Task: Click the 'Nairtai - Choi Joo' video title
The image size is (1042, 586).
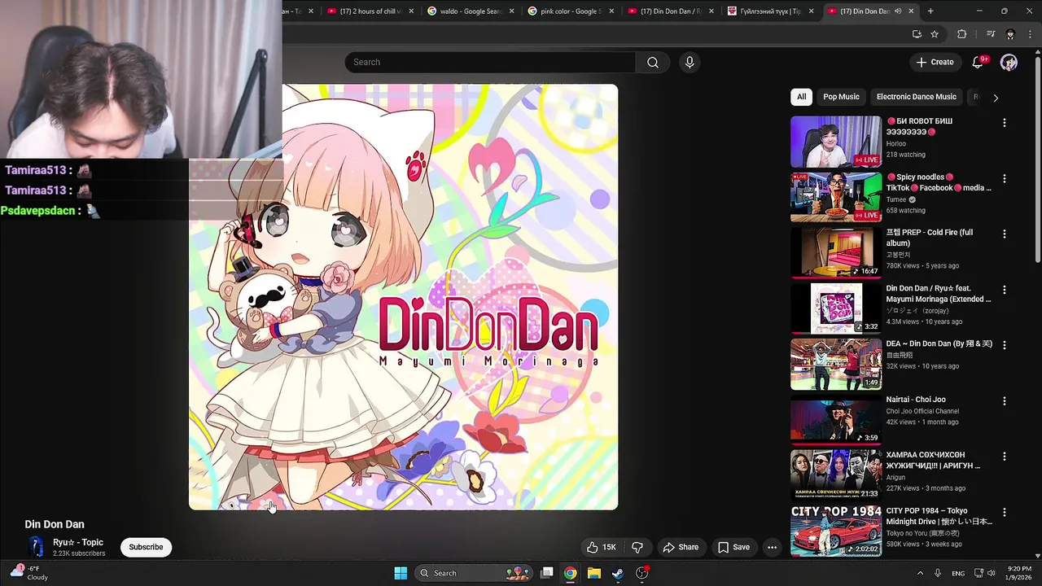Action: (916, 400)
